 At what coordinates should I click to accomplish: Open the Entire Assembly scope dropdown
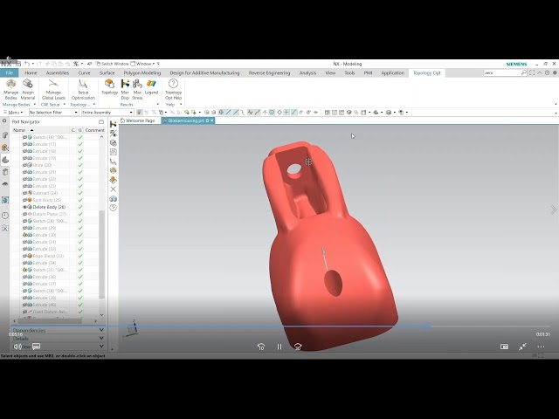click(107, 113)
